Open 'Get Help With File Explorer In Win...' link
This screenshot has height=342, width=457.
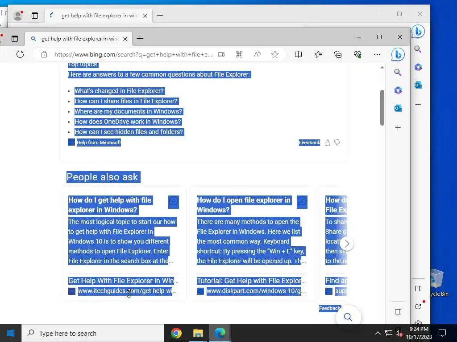[123, 281]
